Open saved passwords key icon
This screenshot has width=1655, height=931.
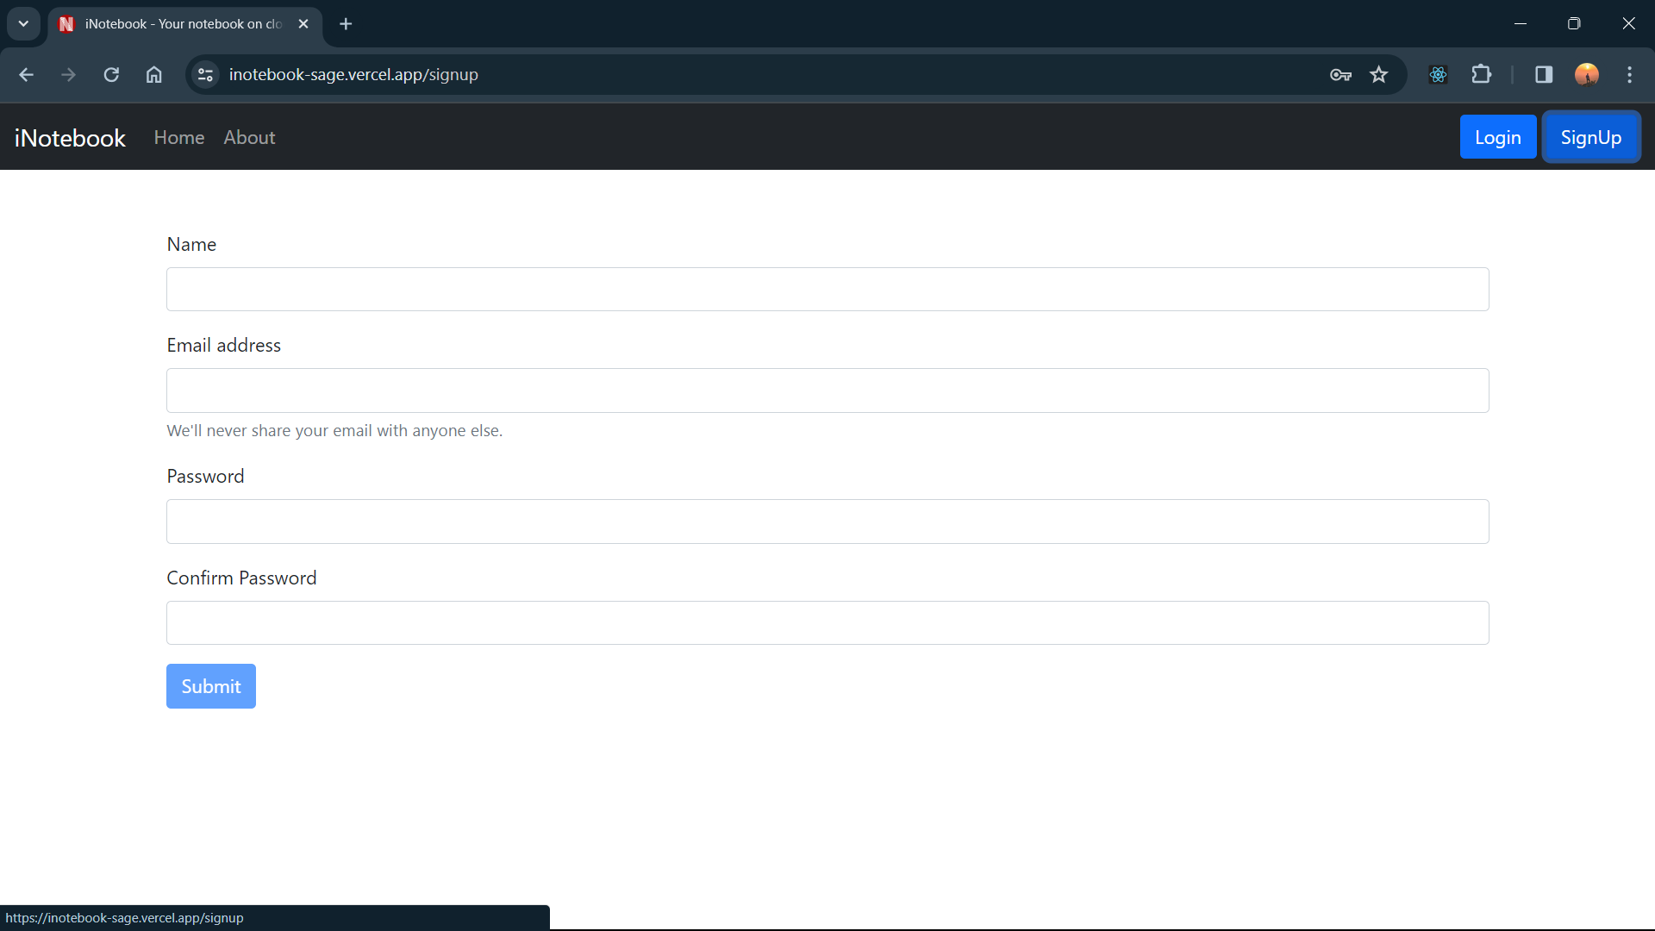[x=1340, y=75]
